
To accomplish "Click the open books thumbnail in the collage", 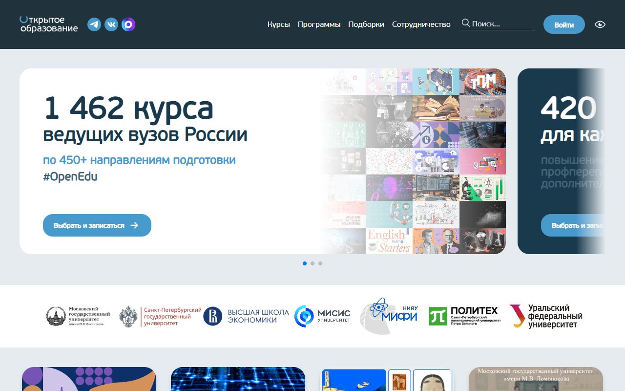I will [436, 108].
